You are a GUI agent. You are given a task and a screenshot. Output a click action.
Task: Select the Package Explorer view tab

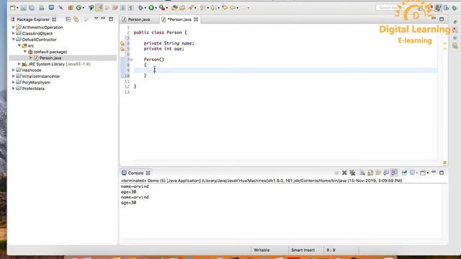point(33,19)
